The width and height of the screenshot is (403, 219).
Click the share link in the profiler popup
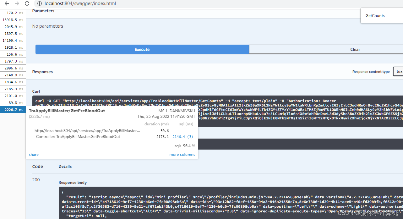pos(33,154)
